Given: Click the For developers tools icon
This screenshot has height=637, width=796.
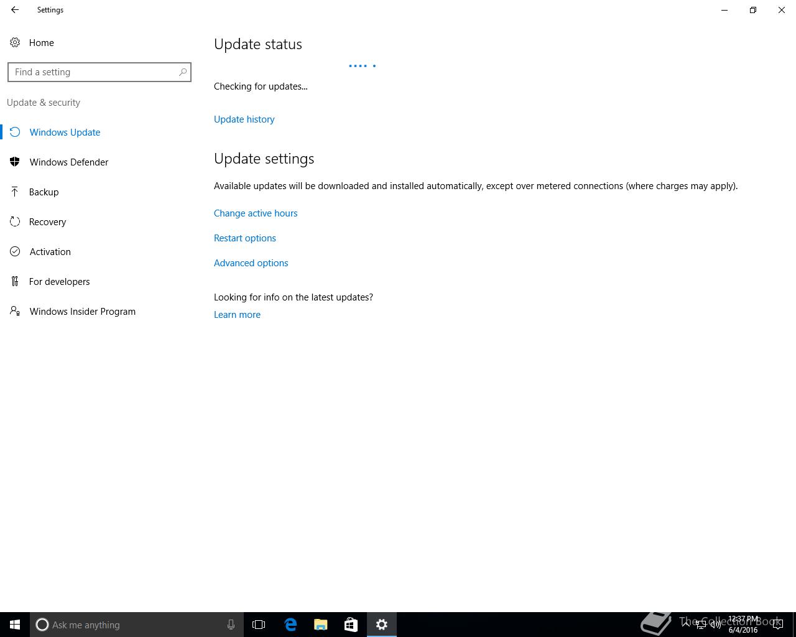Looking at the screenshot, I should coord(15,281).
